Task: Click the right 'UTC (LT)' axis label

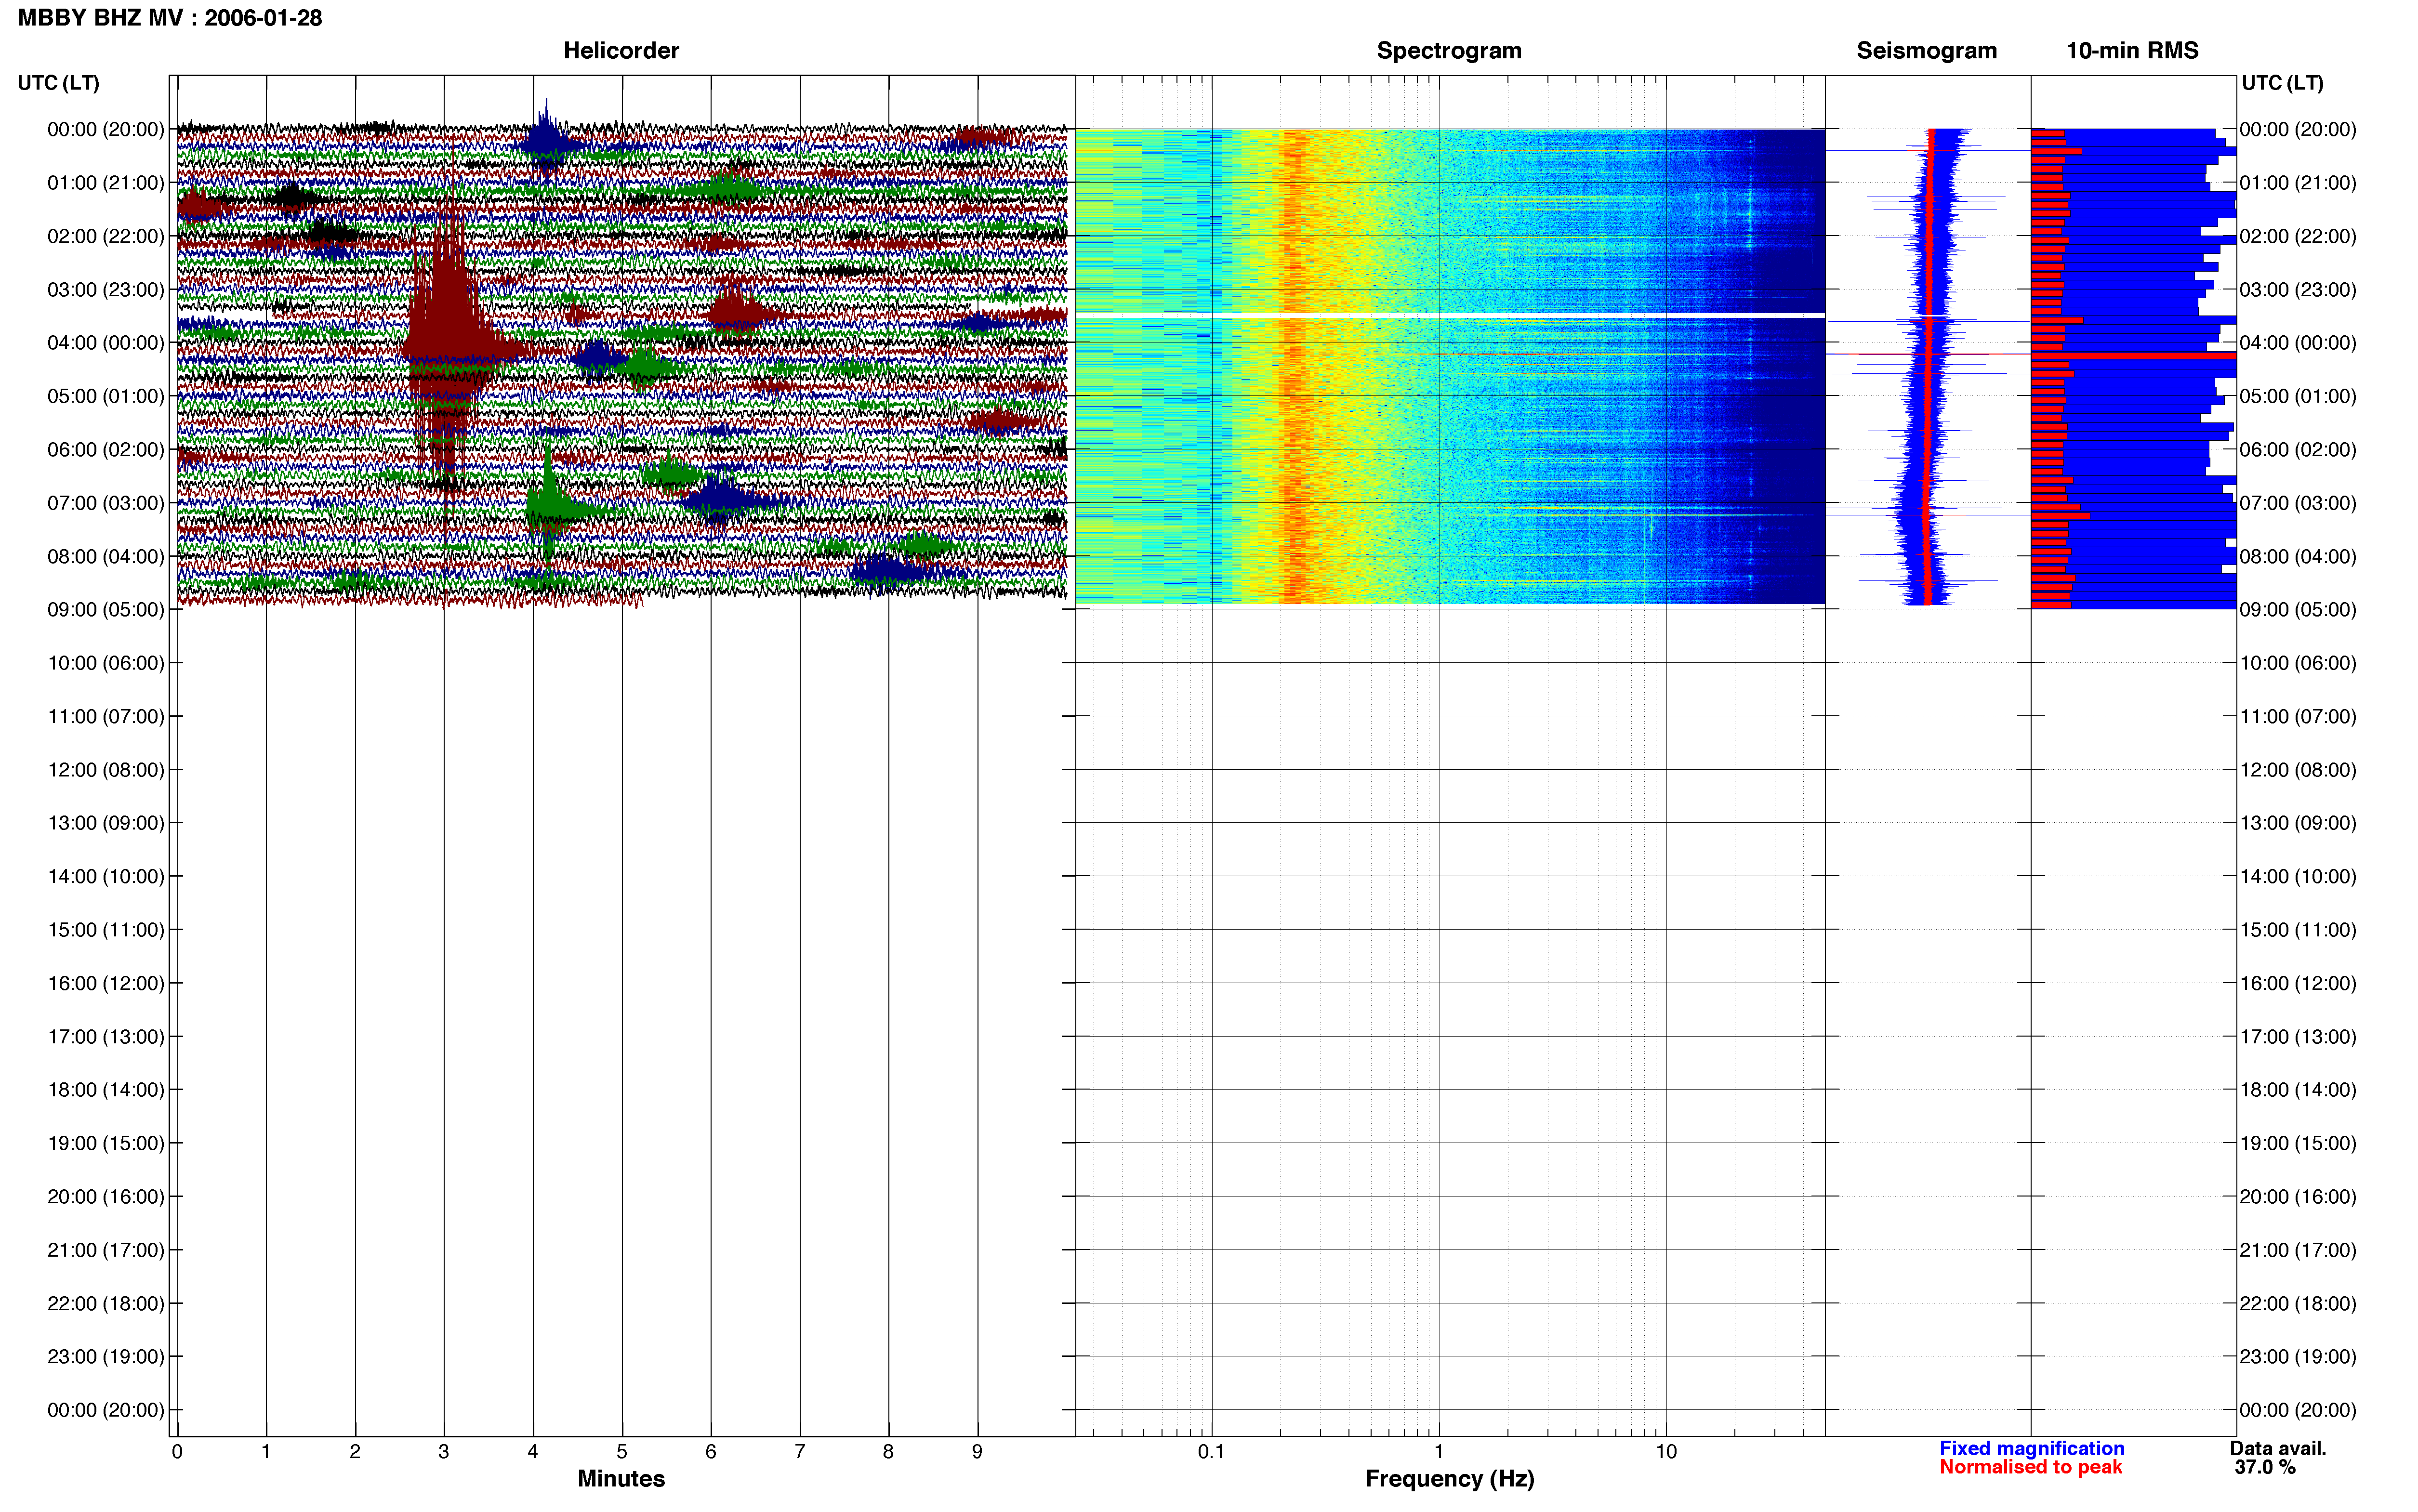Action: 2282,83
